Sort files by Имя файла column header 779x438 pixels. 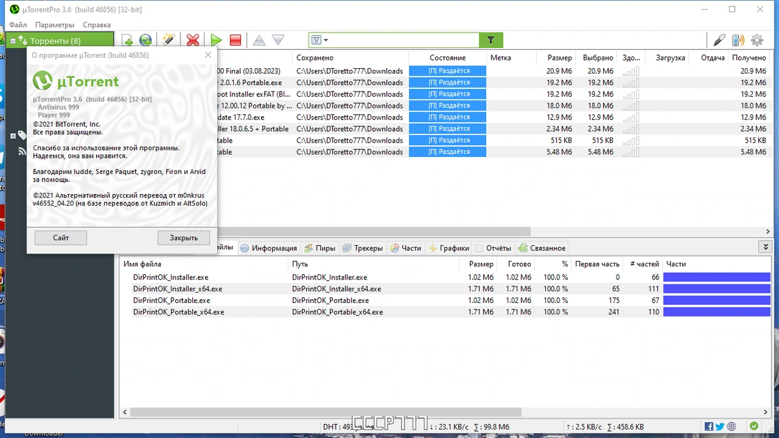[x=204, y=264]
